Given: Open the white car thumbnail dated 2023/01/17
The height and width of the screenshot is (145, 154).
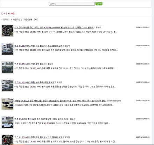Looking at the screenshot, I should (7, 122).
